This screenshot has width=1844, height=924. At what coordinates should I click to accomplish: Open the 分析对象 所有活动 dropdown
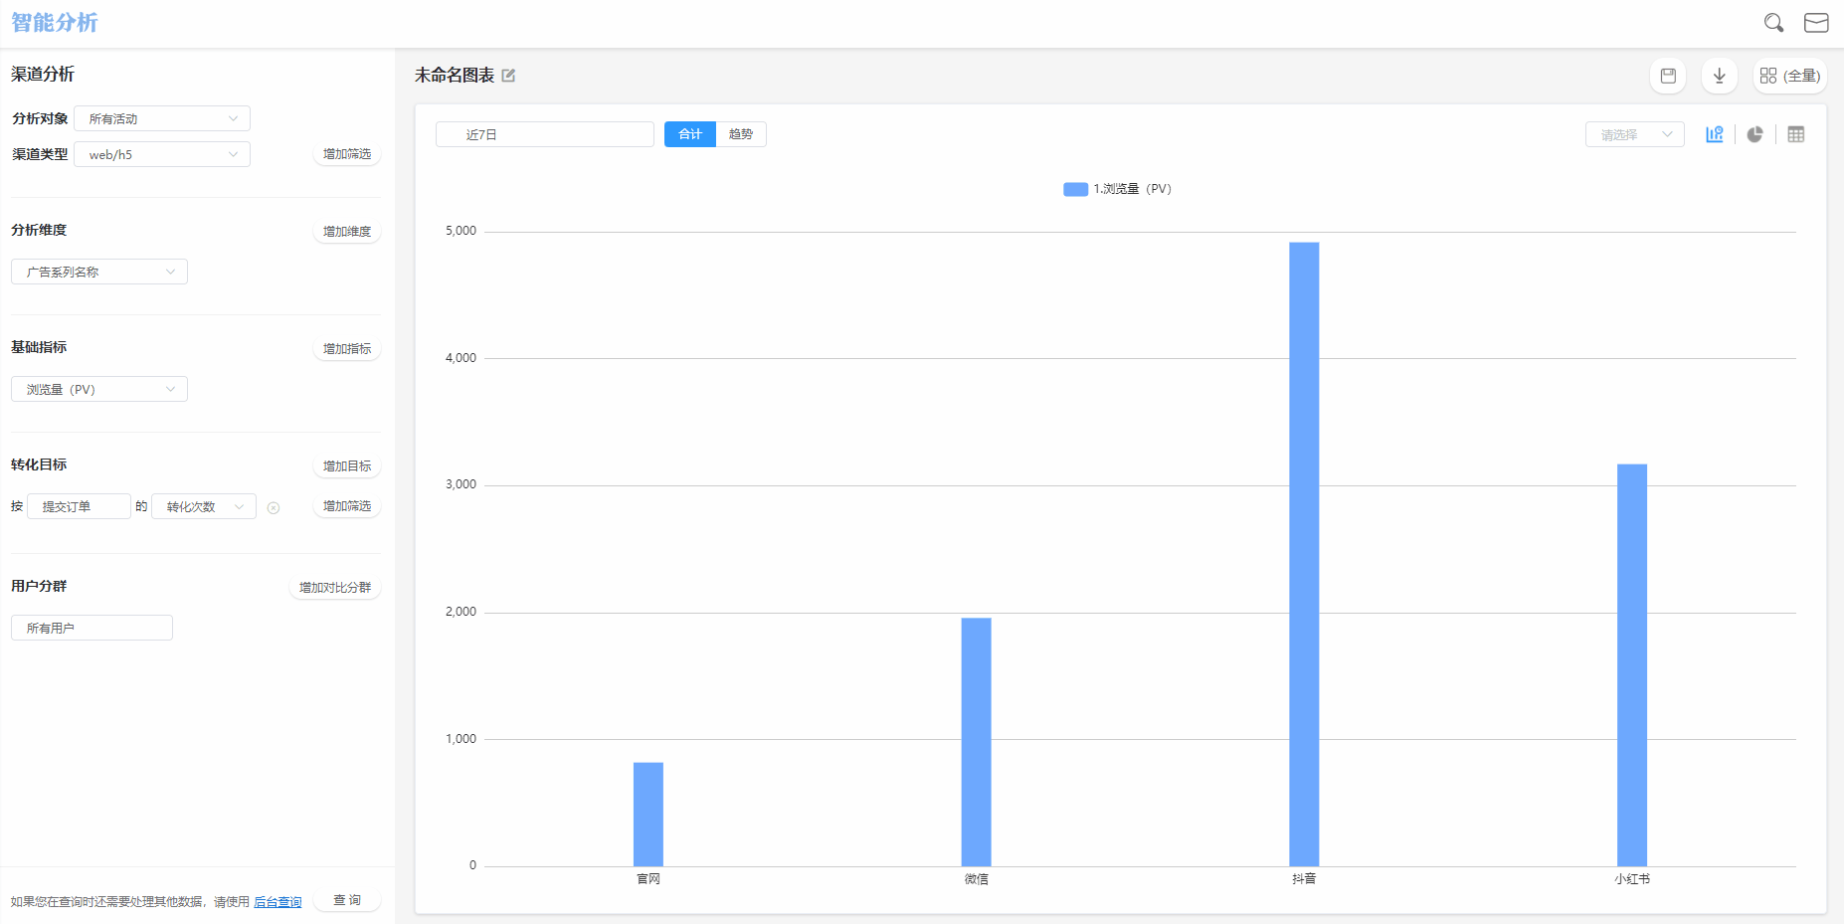point(162,118)
